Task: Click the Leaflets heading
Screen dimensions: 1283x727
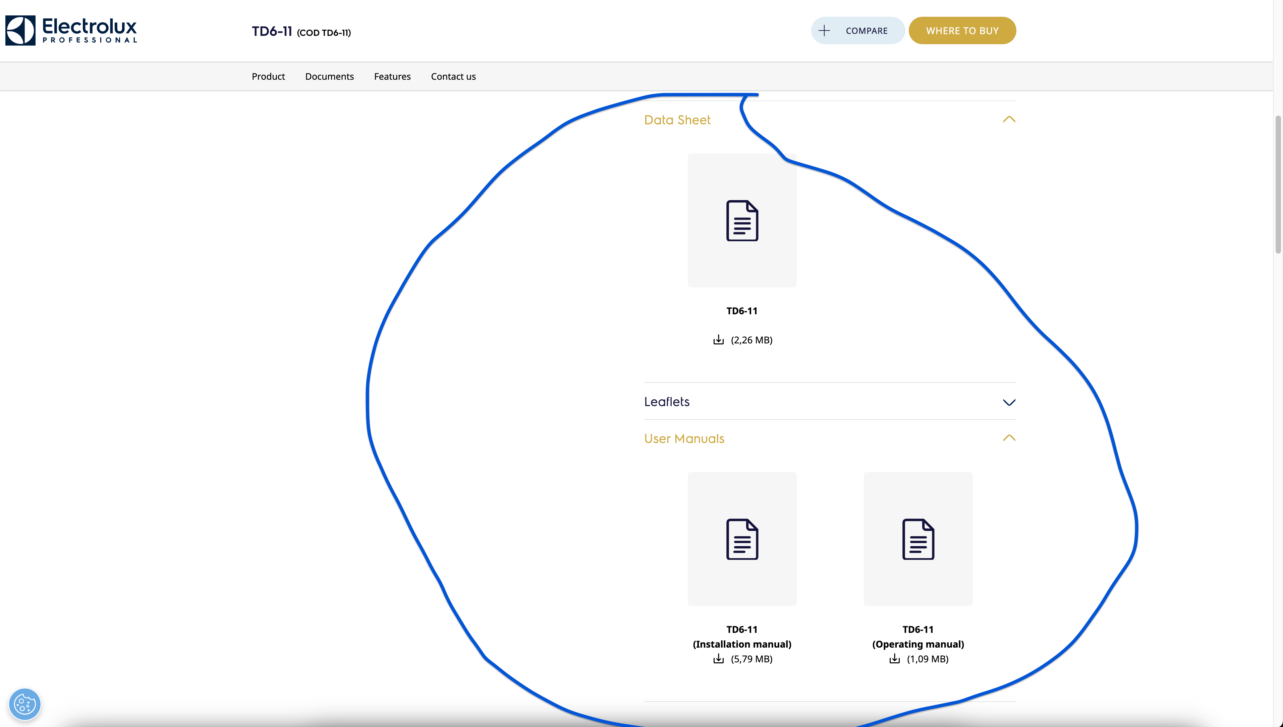Action: 666,401
